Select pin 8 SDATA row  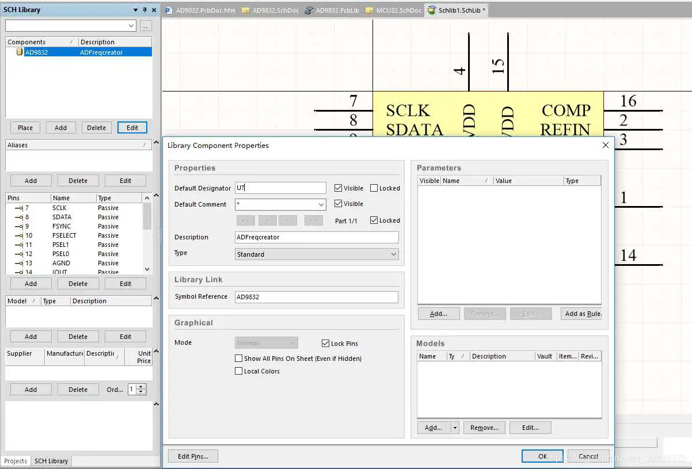[74, 217]
